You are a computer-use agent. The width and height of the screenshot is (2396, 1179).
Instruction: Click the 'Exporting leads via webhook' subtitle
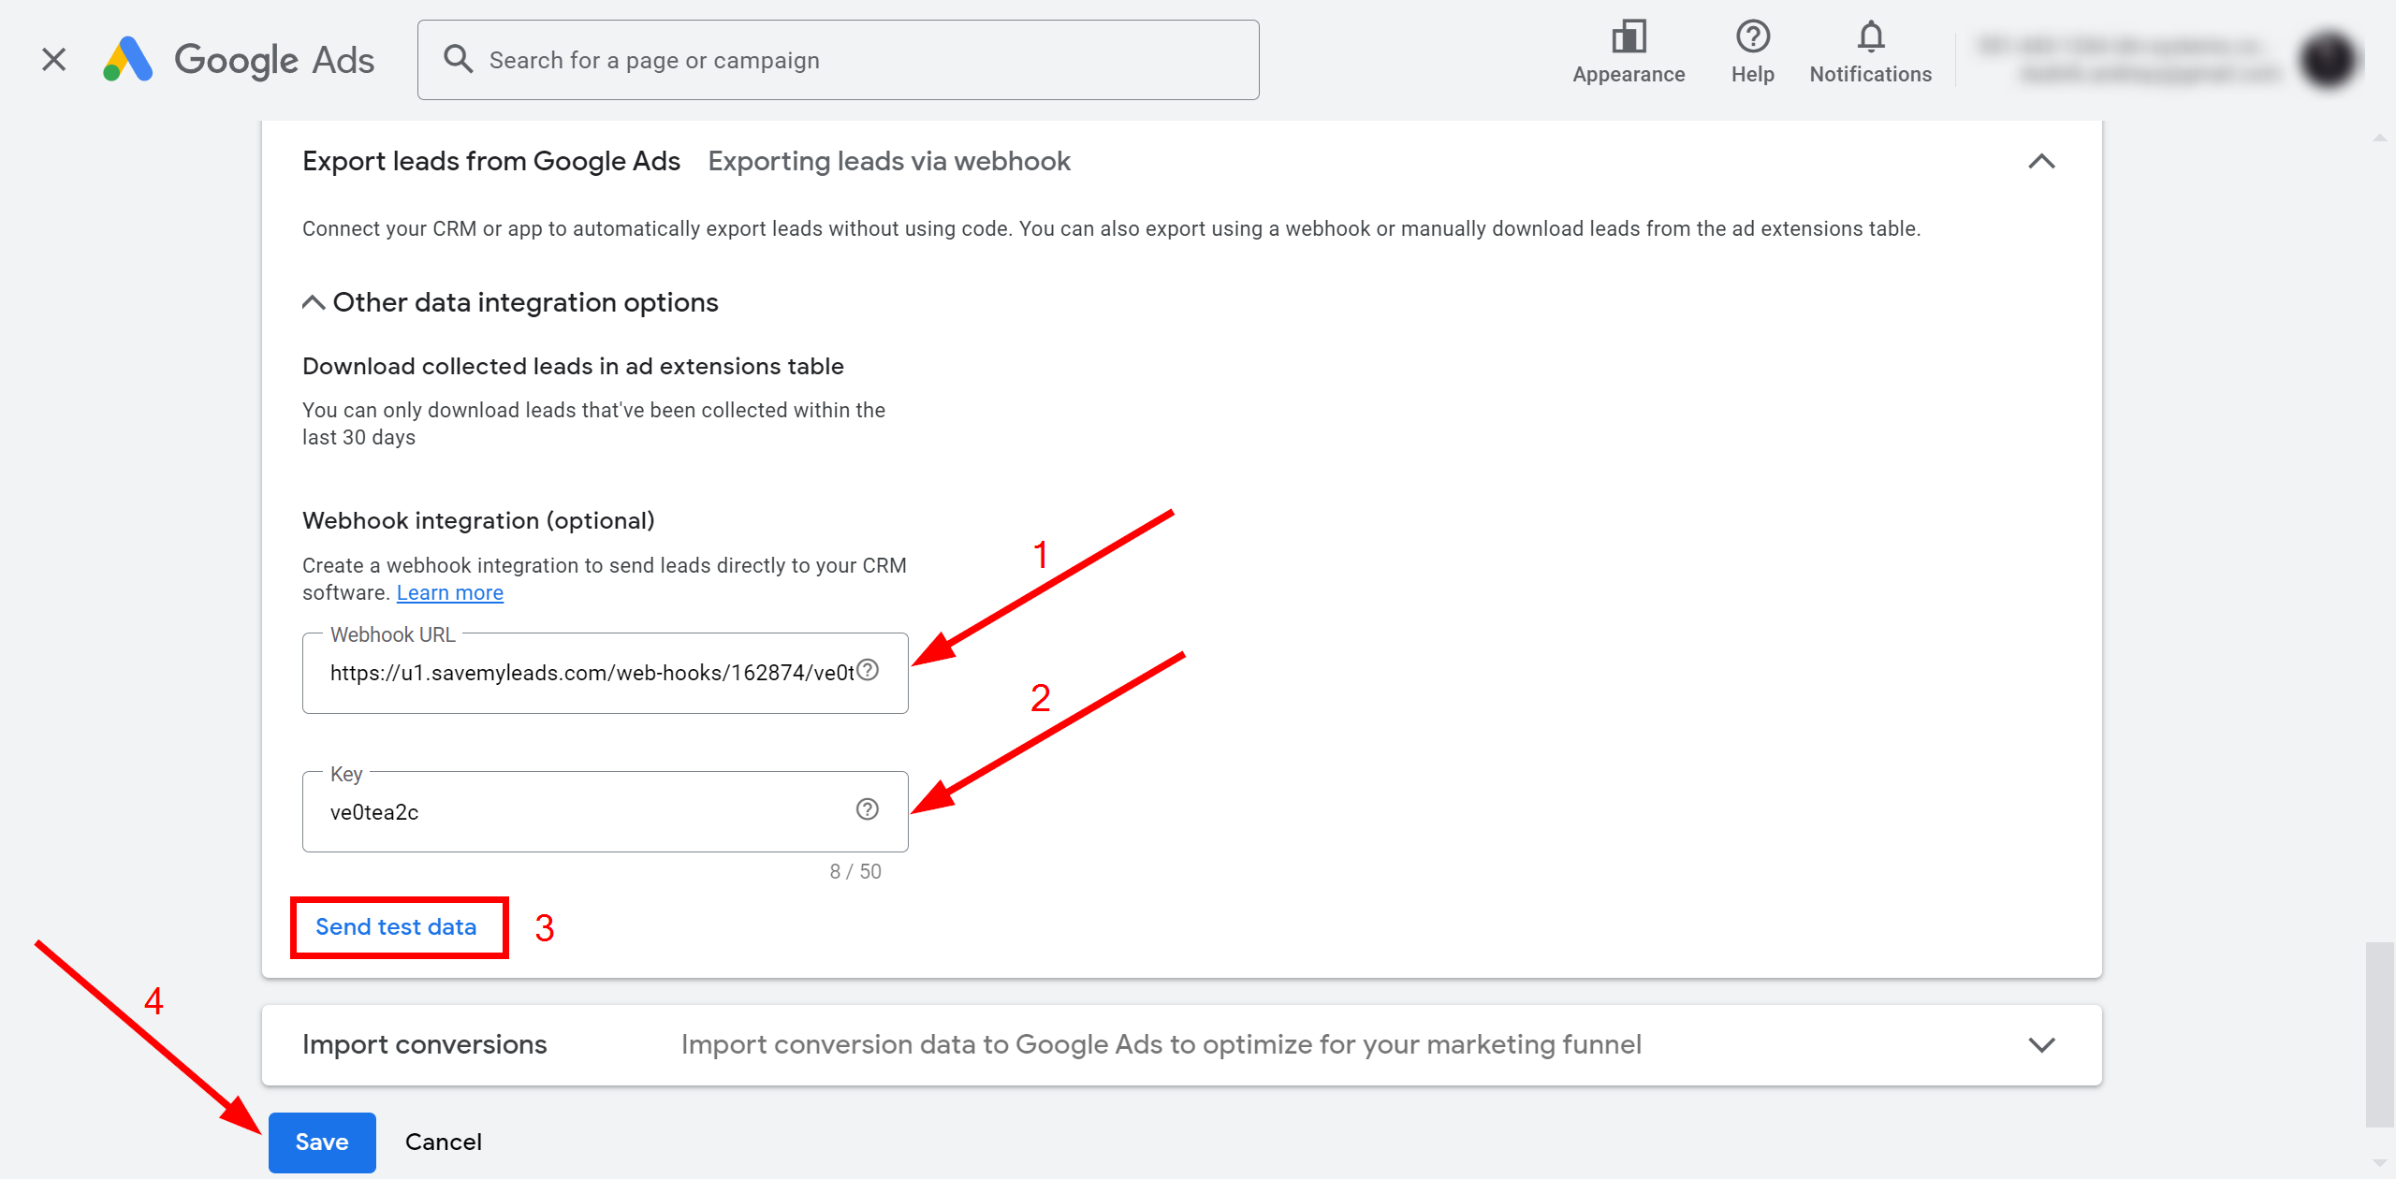(x=889, y=162)
